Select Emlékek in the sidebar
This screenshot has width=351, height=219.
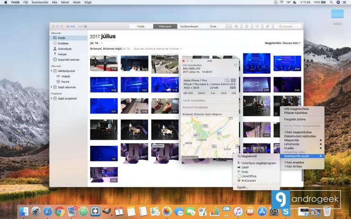coord(63,43)
